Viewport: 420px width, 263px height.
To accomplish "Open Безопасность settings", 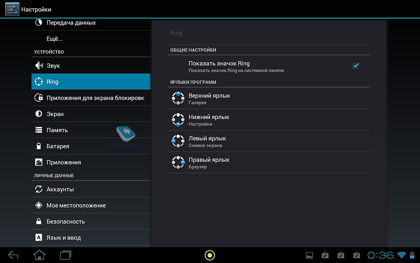I will pyautogui.click(x=91, y=221).
